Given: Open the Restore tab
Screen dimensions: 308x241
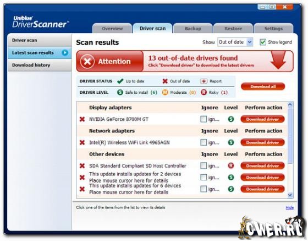Looking at the screenshot, I should tap(233, 29).
